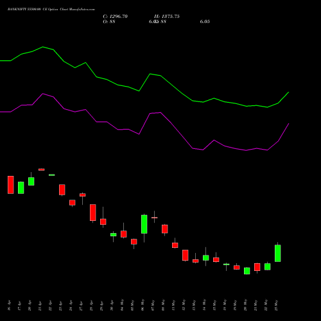Select the close value 'C: 1296.70'
This screenshot has height=321, width=321.
pos(115,17)
